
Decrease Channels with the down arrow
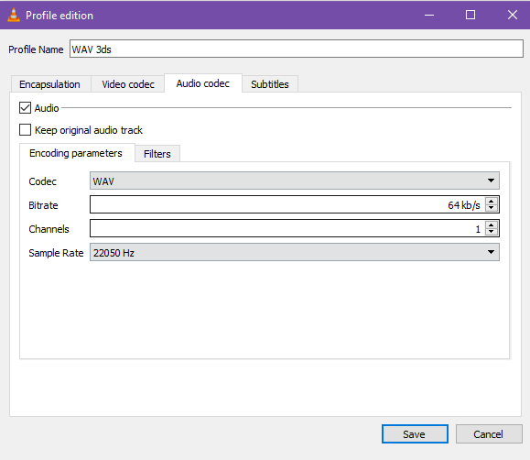coord(492,232)
